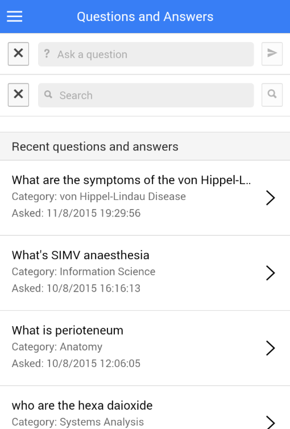Click the small magnifier inside Search field

tap(48, 95)
